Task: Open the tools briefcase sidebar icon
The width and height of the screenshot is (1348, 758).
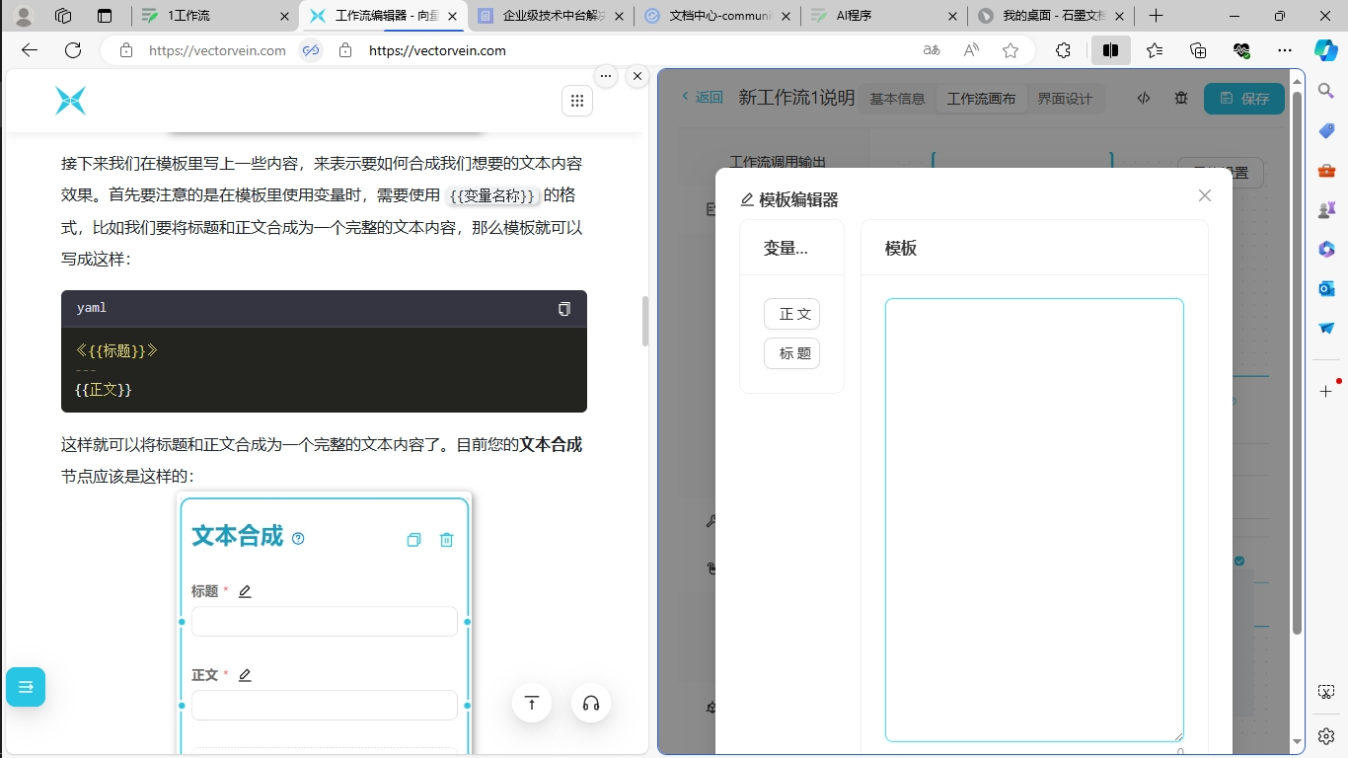Action: click(x=1326, y=170)
